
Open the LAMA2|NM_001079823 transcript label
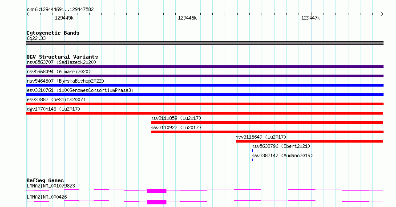point(51,186)
